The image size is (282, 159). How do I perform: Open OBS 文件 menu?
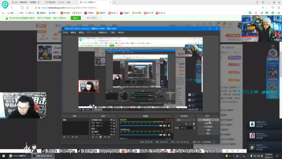click(65, 33)
